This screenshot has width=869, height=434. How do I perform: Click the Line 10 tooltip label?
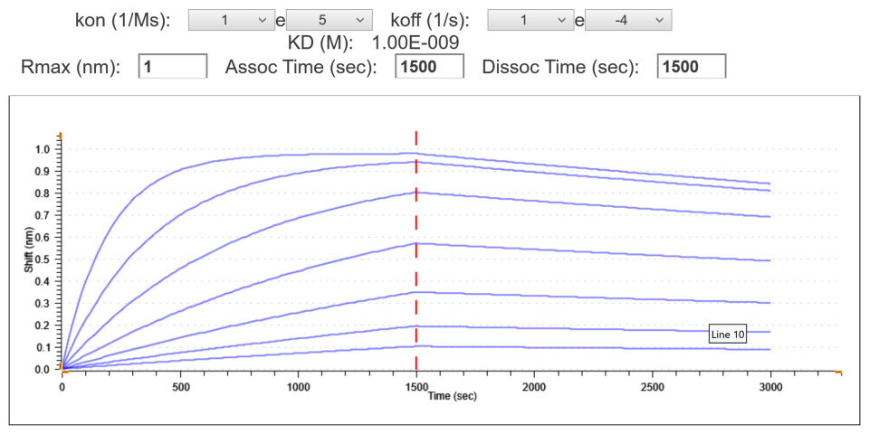pos(728,335)
